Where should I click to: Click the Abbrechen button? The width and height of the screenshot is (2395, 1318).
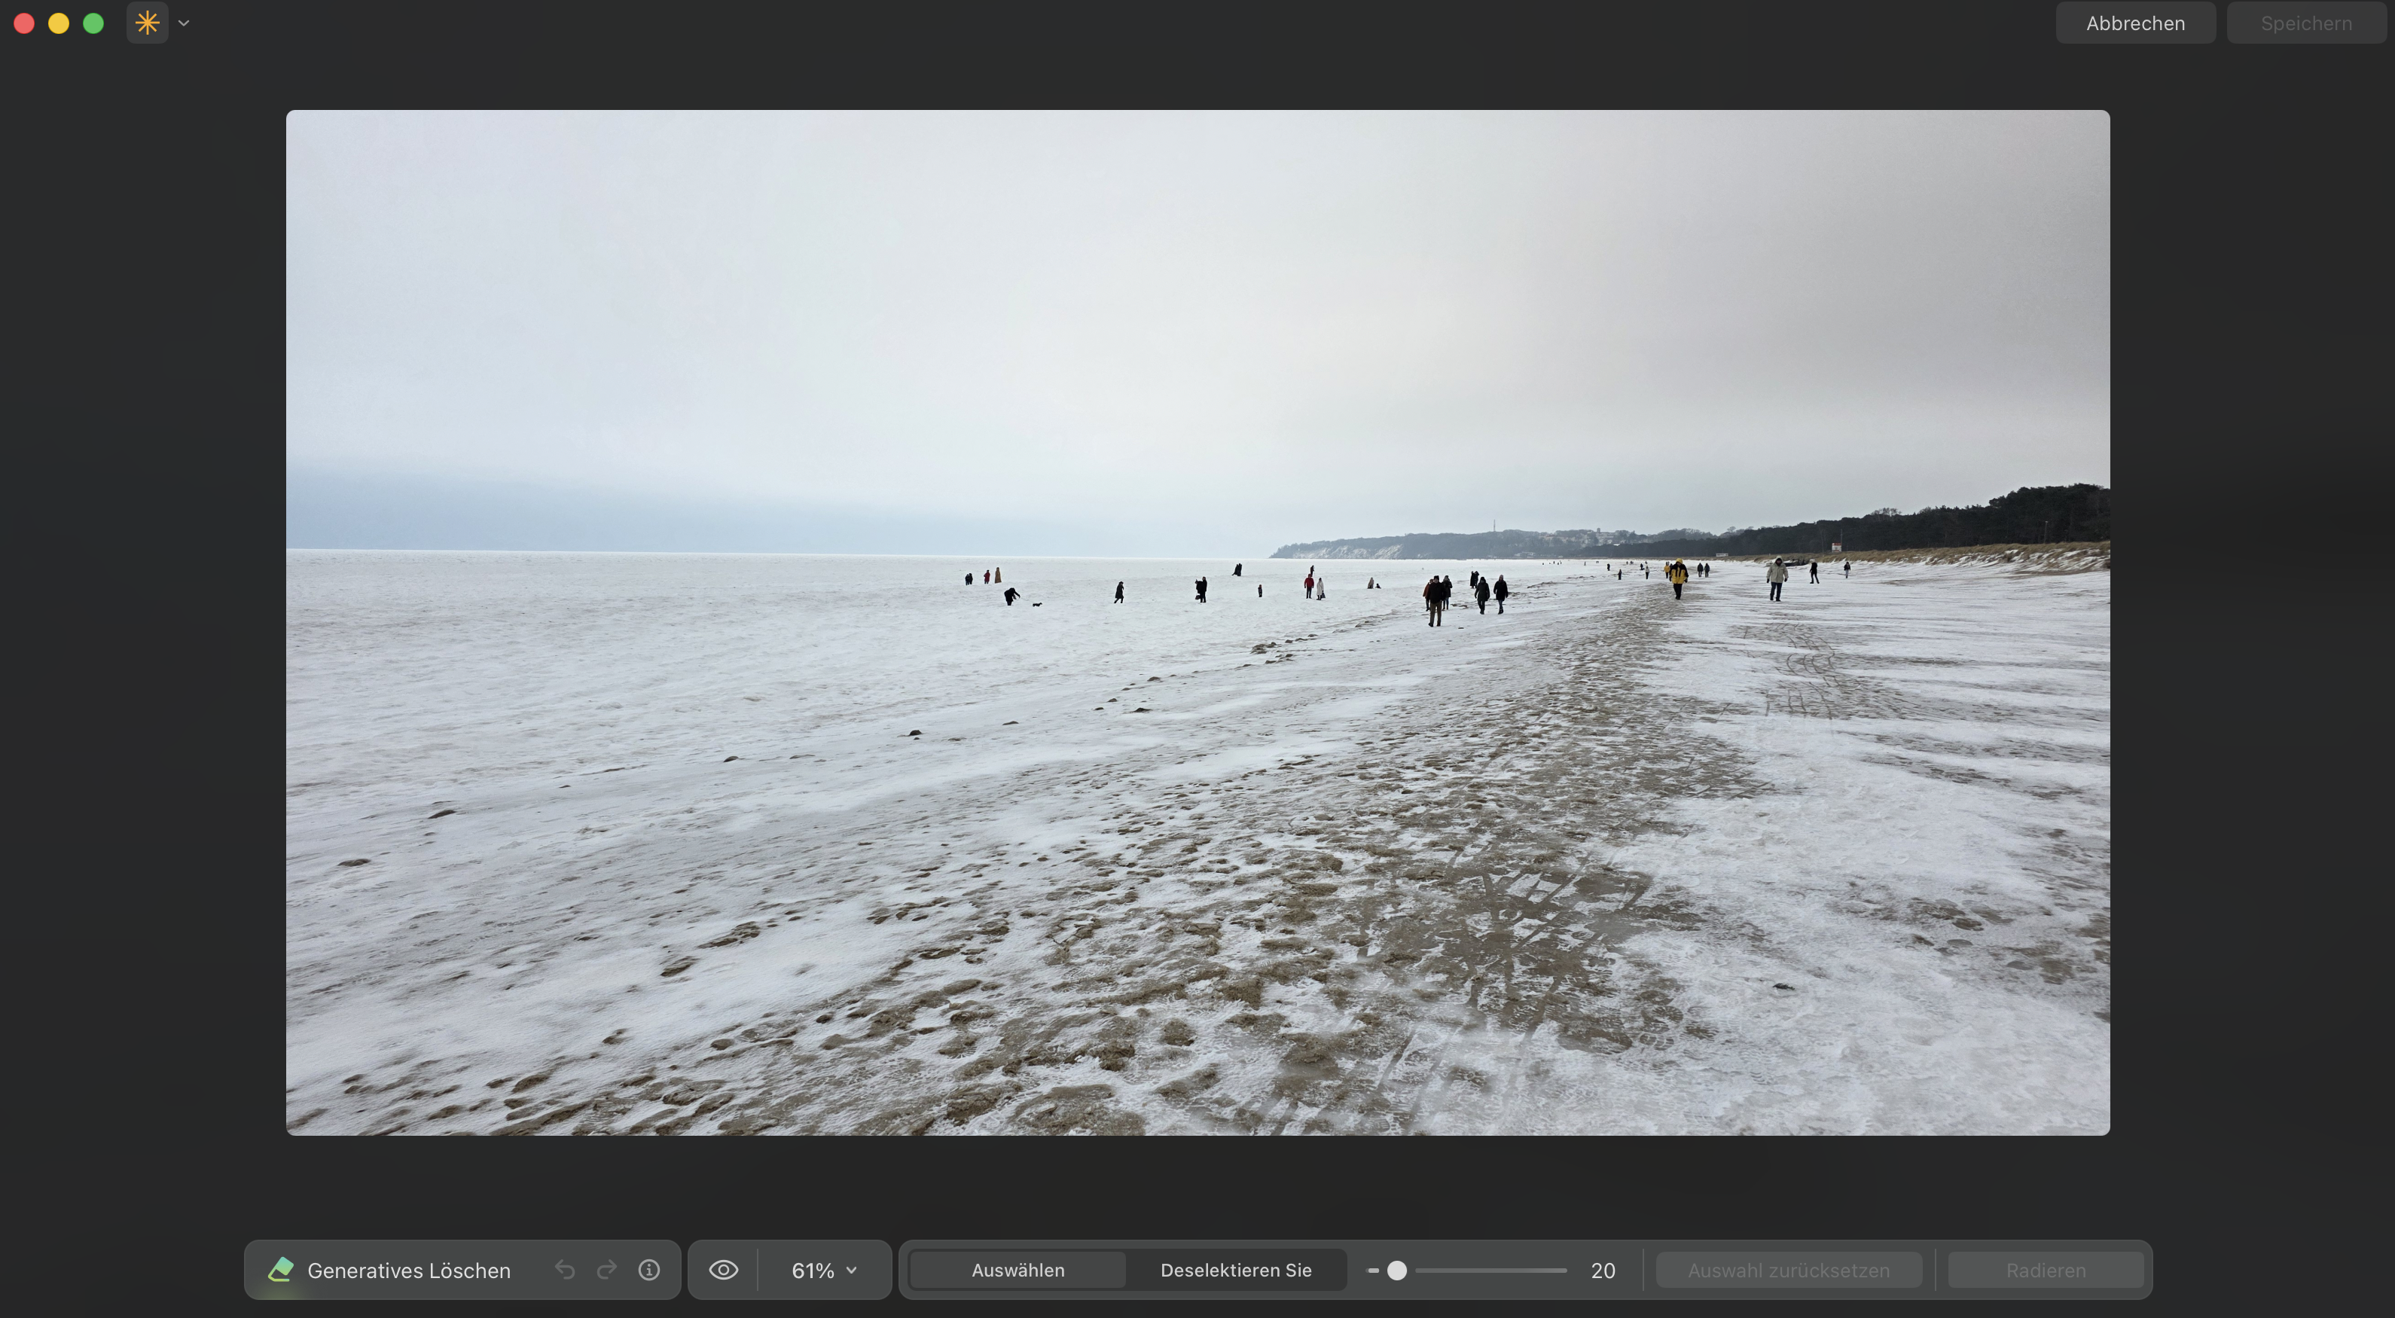click(x=2134, y=23)
